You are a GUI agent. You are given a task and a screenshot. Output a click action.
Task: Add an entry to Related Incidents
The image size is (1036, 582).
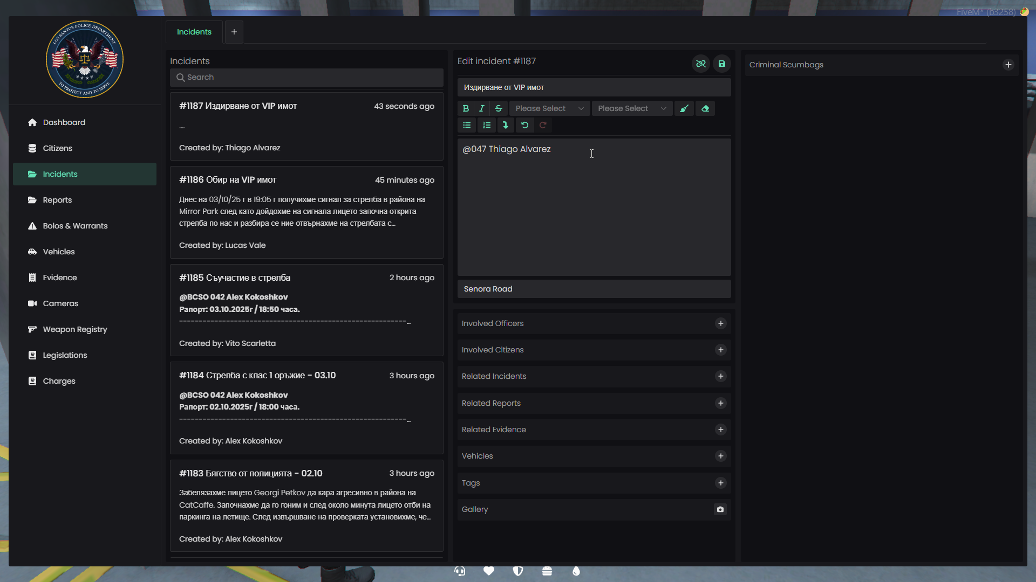(x=720, y=376)
